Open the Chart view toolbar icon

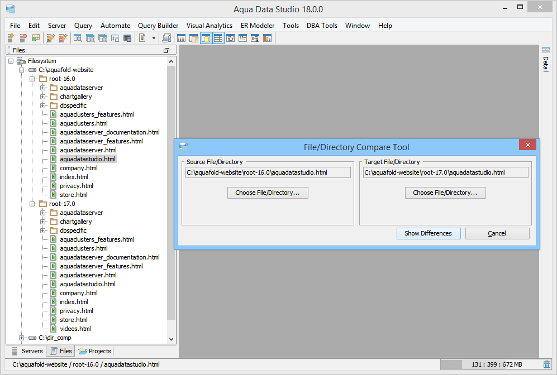pyautogui.click(x=267, y=37)
